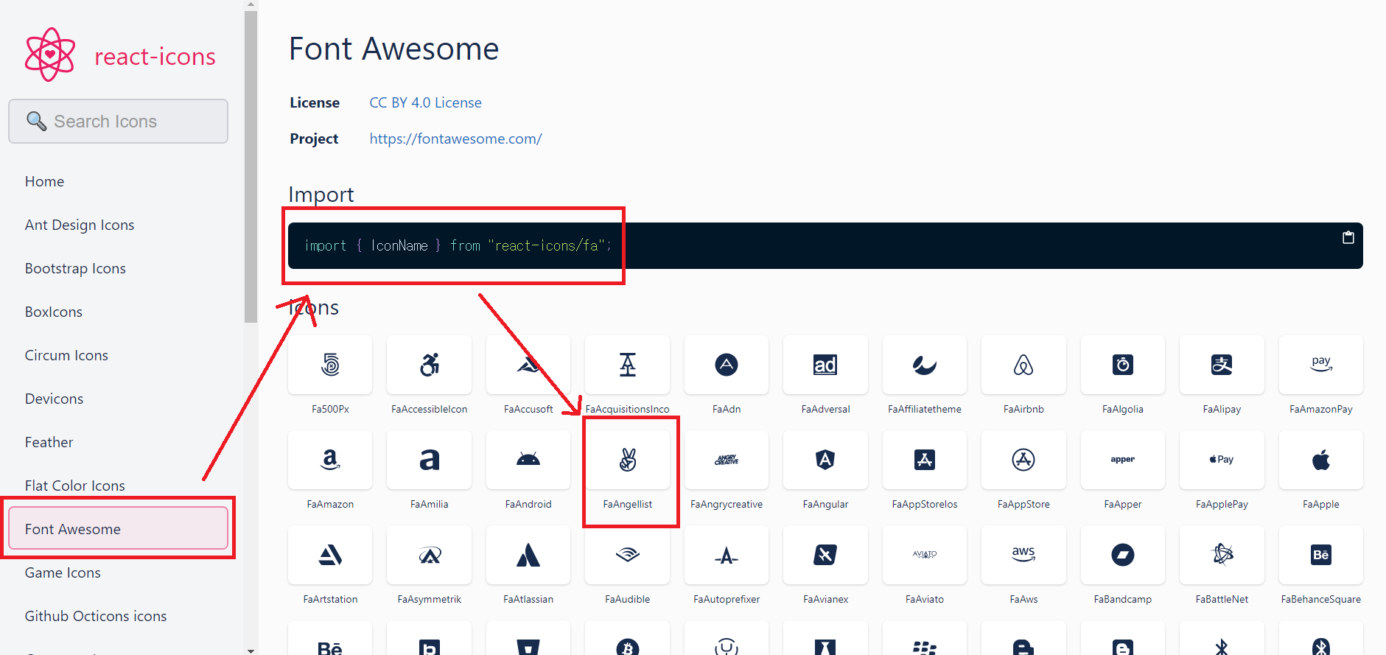Select the FaAlipay icon
The width and height of the screenshot is (1386, 655).
pyautogui.click(x=1222, y=365)
